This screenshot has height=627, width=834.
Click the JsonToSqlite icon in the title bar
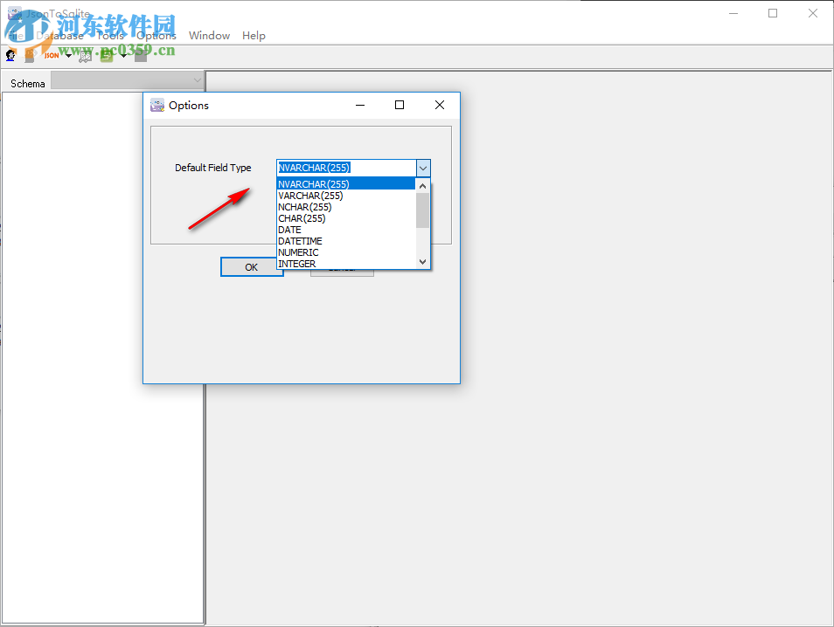13,14
